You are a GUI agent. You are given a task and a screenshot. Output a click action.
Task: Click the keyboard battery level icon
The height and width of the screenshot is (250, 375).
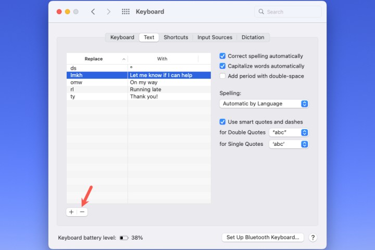click(x=123, y=238)
